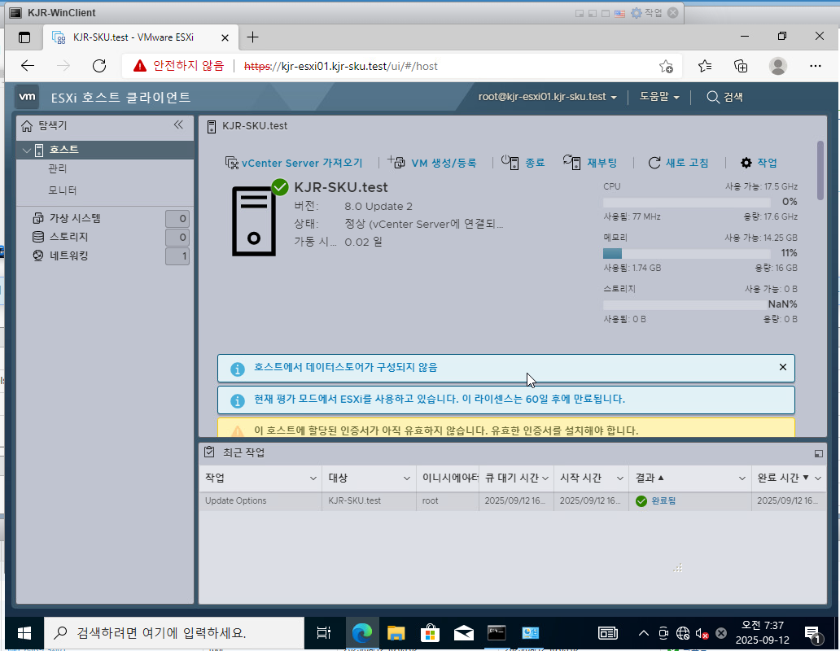Open Microsoft Edge from taskbar

pos(362,633)
